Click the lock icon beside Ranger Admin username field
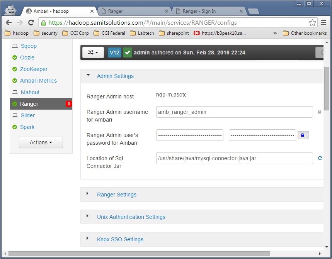This screenshot has height=259, width=332. click(319, 112)
